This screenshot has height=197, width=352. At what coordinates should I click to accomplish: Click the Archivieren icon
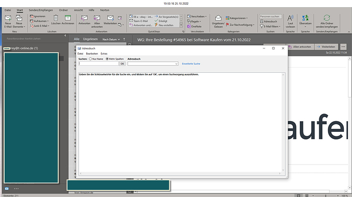(68, 18)
